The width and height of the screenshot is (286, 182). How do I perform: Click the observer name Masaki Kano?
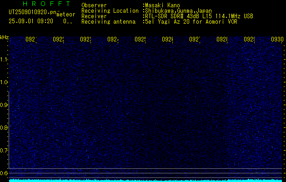point(162,5)
